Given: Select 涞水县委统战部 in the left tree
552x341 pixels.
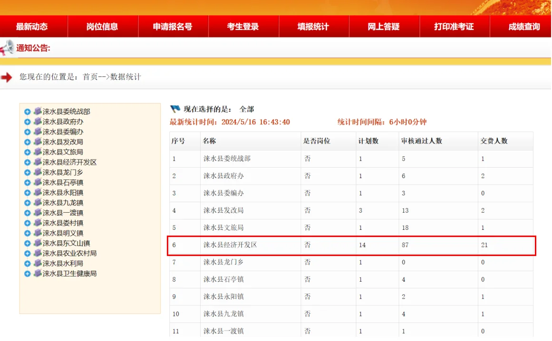Looking at the screenshot, I should pos(67,112).
